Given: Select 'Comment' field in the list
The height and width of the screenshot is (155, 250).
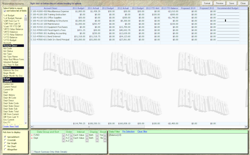Looking at the screenshot, I should pos(13,81).
